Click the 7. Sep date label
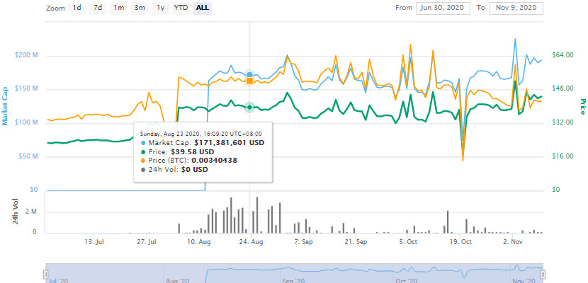 (x=303, y=242)
